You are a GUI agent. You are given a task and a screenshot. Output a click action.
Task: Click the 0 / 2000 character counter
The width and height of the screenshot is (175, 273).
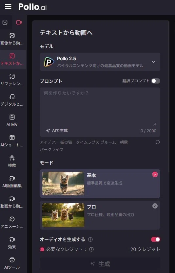coord(148,131)
